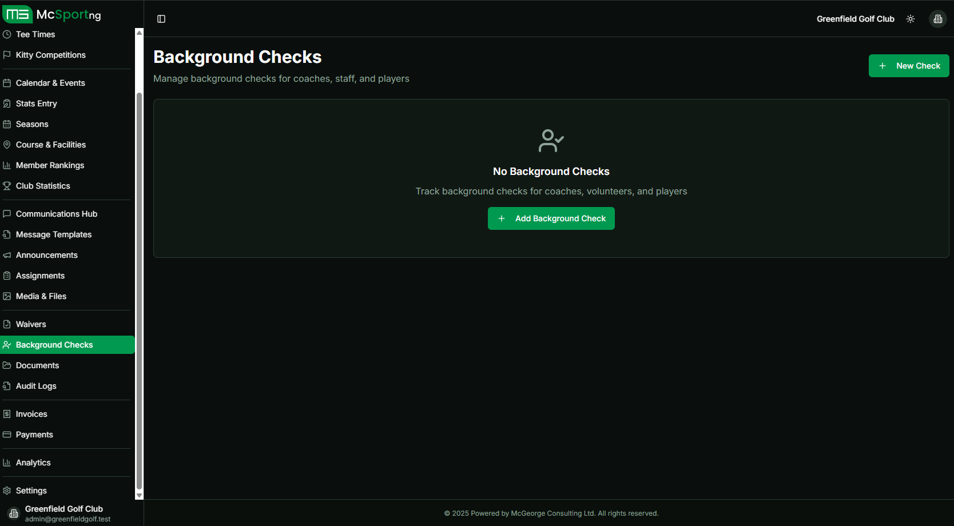Toggle light mode using the sun icon
The height and width of the screenshot is (526, 954).
point(911,18)
